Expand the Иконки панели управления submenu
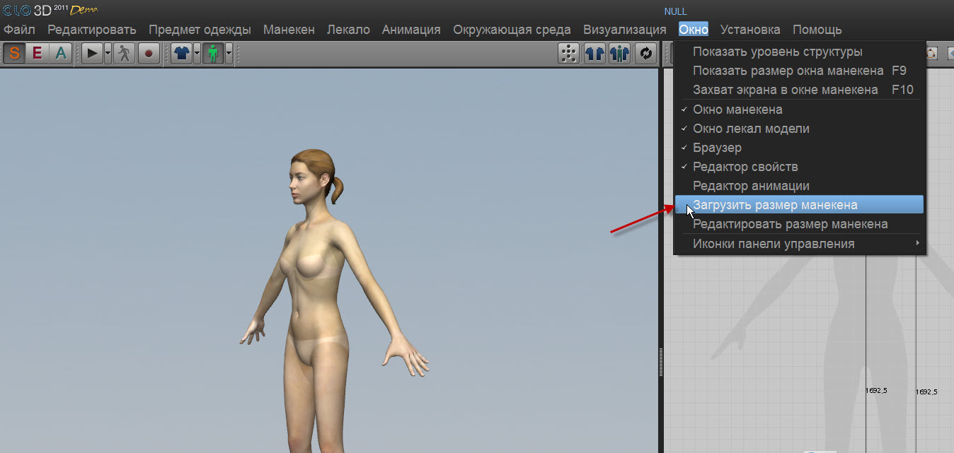The image size is (954, 453). (x=799, y=244)
